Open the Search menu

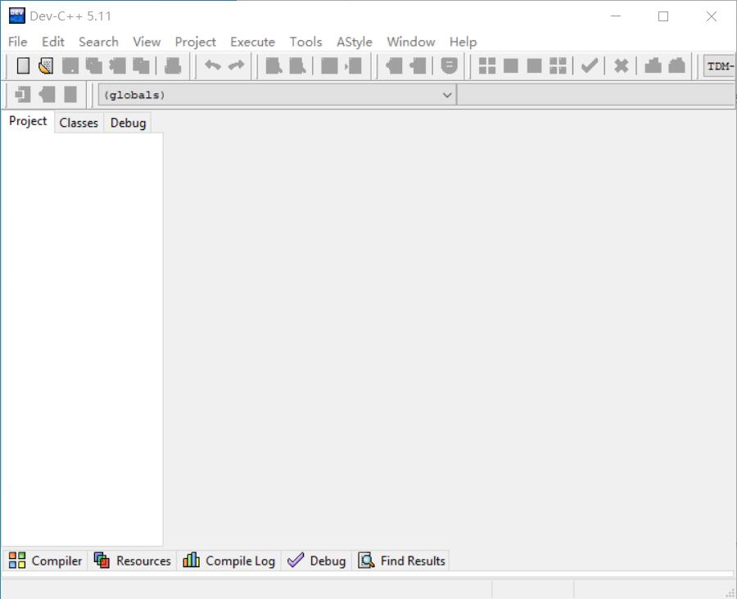click(x=99, y=42)
